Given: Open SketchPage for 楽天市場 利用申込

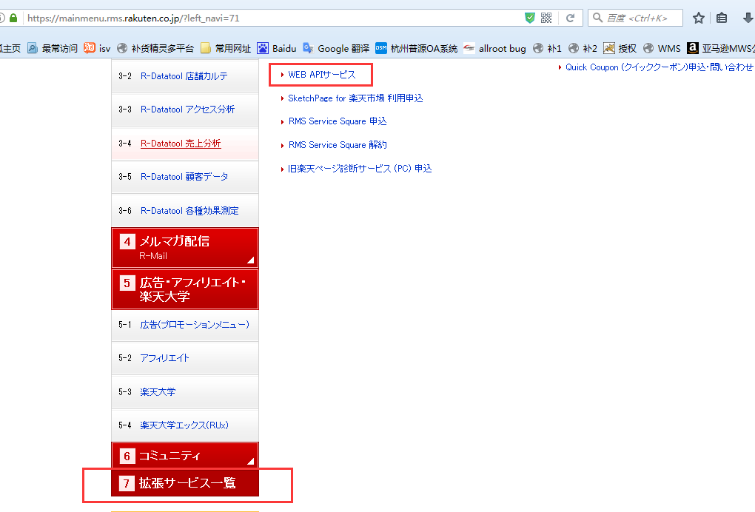Looking at the screenshot, I should (x=355, y=98).
